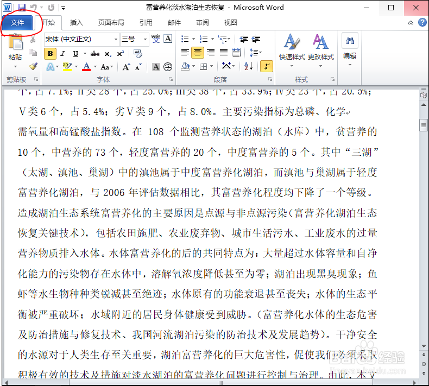Save the document with the floppy disk icon
Image resolution: width=429 pixels, height=386 pixels.
pyautogui.click(x=21, y=8)
